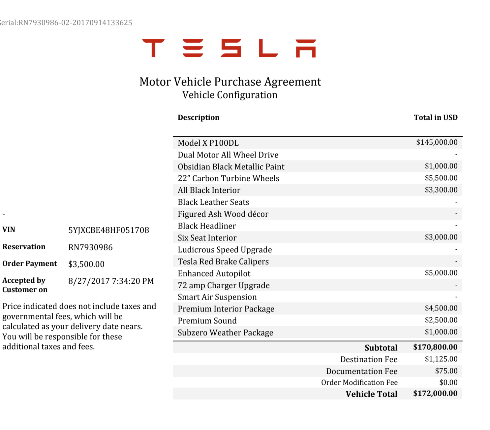
Task: Click the reservation number RN7930986
Action: tap(90, 247)
